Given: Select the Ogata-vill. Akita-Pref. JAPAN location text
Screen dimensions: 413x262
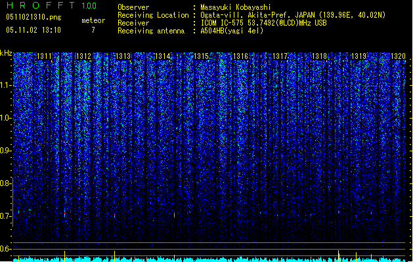Looking at the screenshot, I should (293, 15).
